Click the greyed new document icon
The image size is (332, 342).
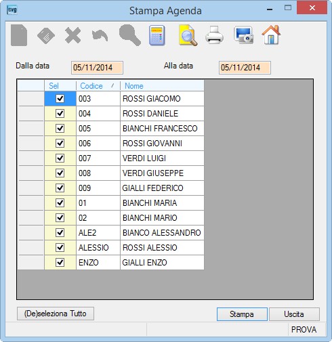pos(19,36)
